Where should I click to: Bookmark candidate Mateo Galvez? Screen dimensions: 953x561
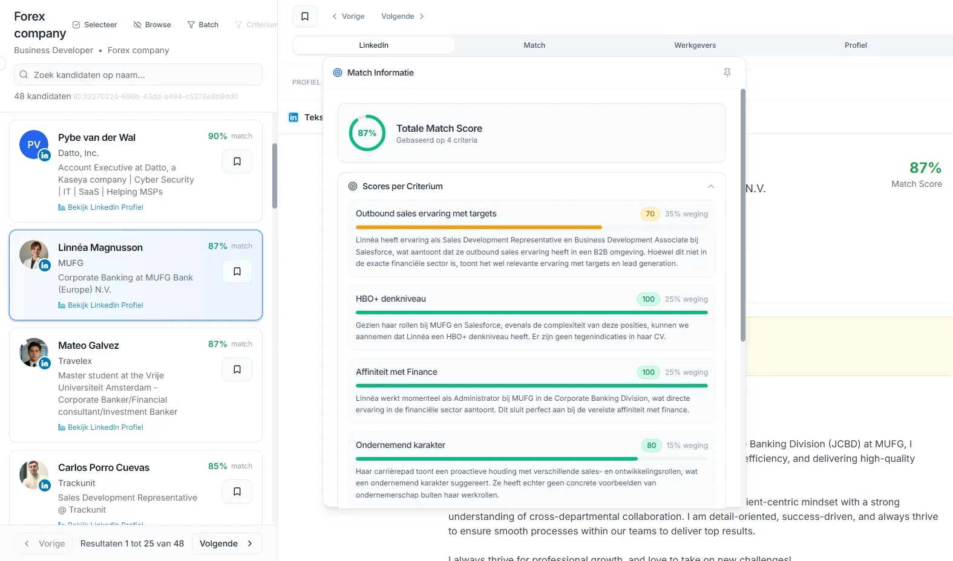pos(237,369)
